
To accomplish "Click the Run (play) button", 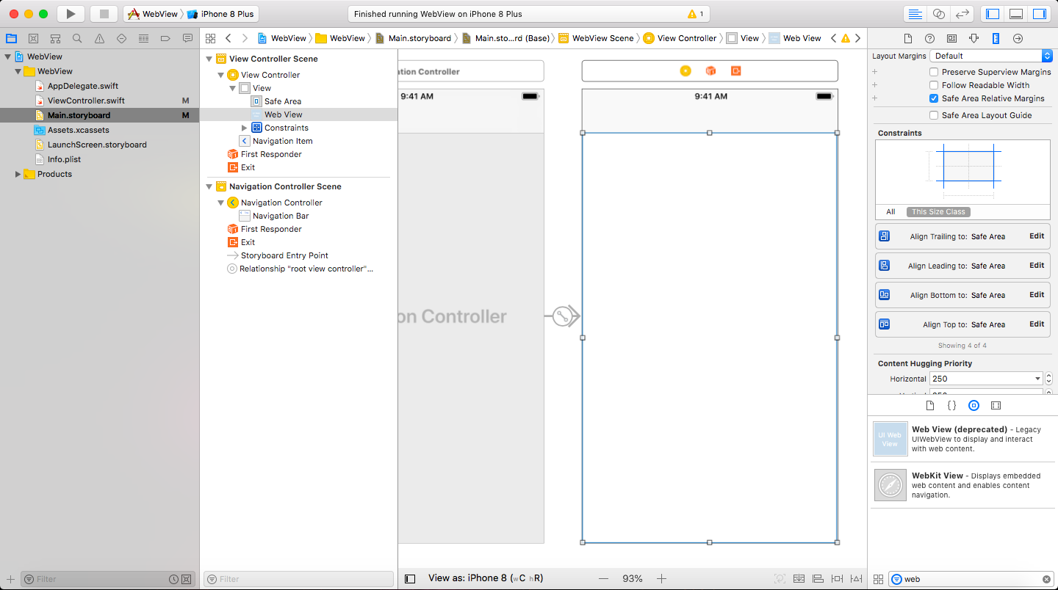I will point(71,14).
